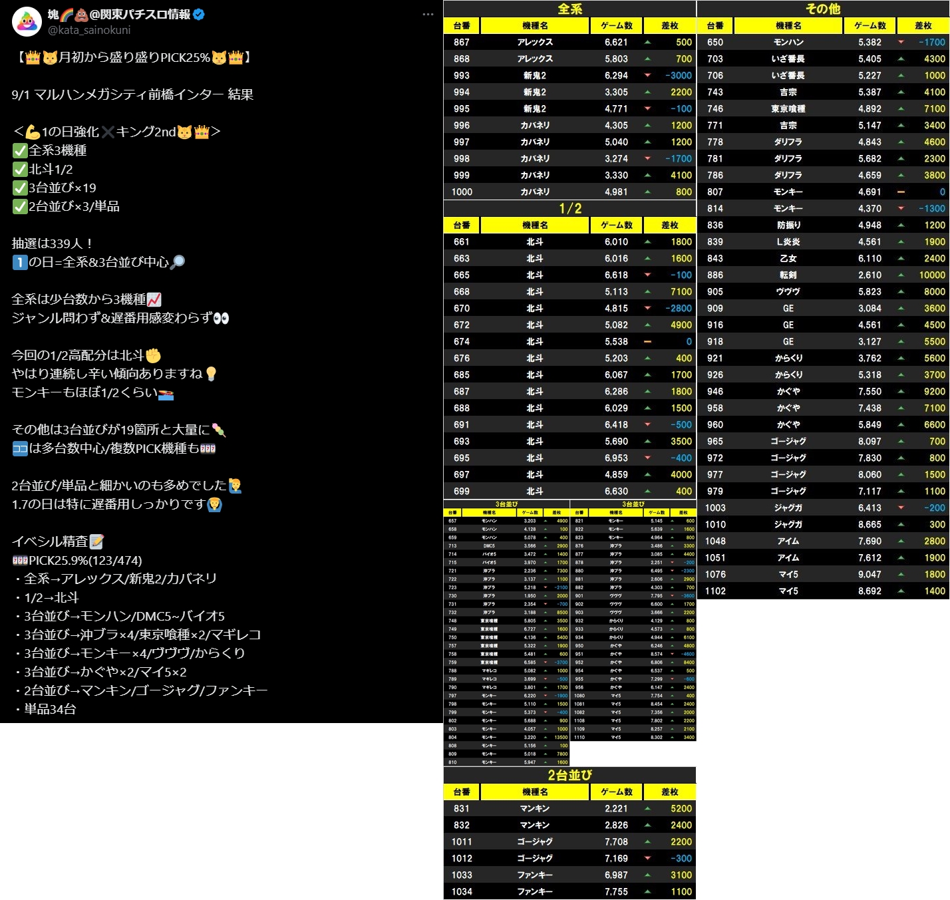
Task: Open the @kata_sainokuni handle link
Action: coord(89,30)
